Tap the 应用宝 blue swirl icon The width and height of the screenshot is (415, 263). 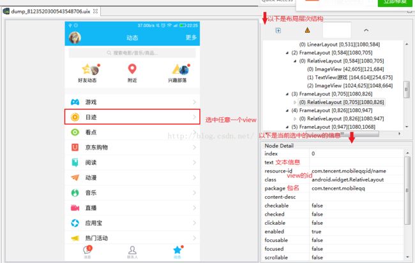(75, 223)
